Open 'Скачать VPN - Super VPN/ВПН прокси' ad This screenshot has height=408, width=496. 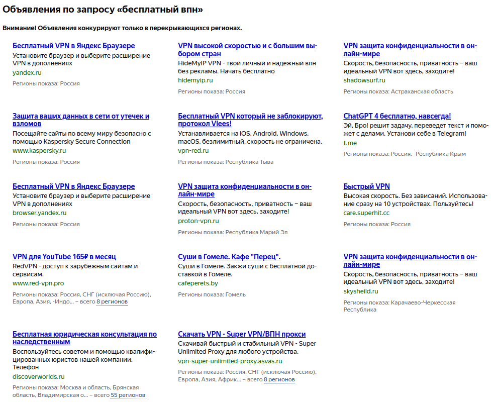[242, 334]
